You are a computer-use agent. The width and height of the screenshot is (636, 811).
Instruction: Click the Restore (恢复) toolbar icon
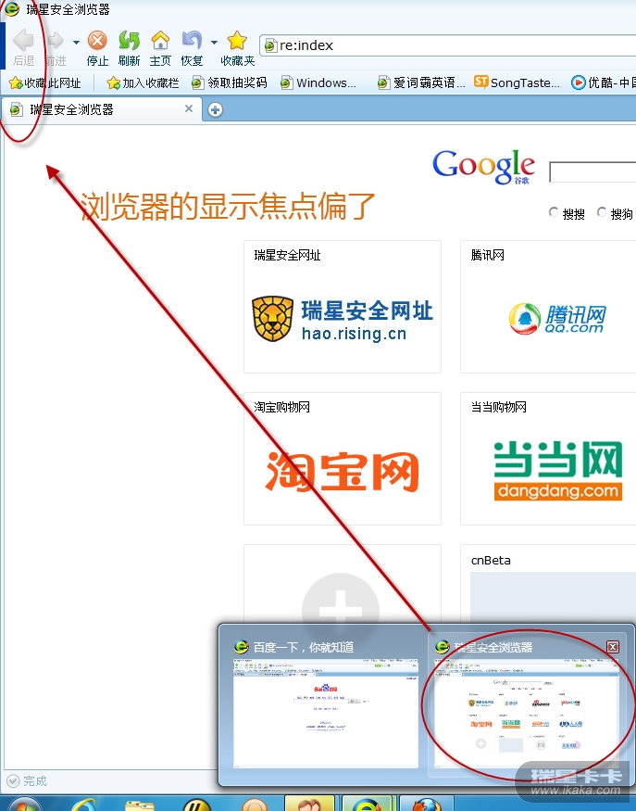coord(192,41)
